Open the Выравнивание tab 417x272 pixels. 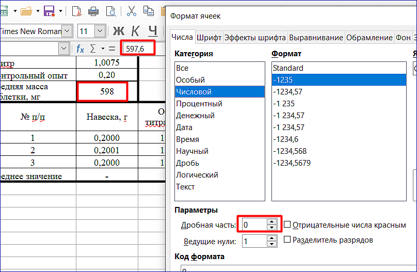click(x=316, y=38)
